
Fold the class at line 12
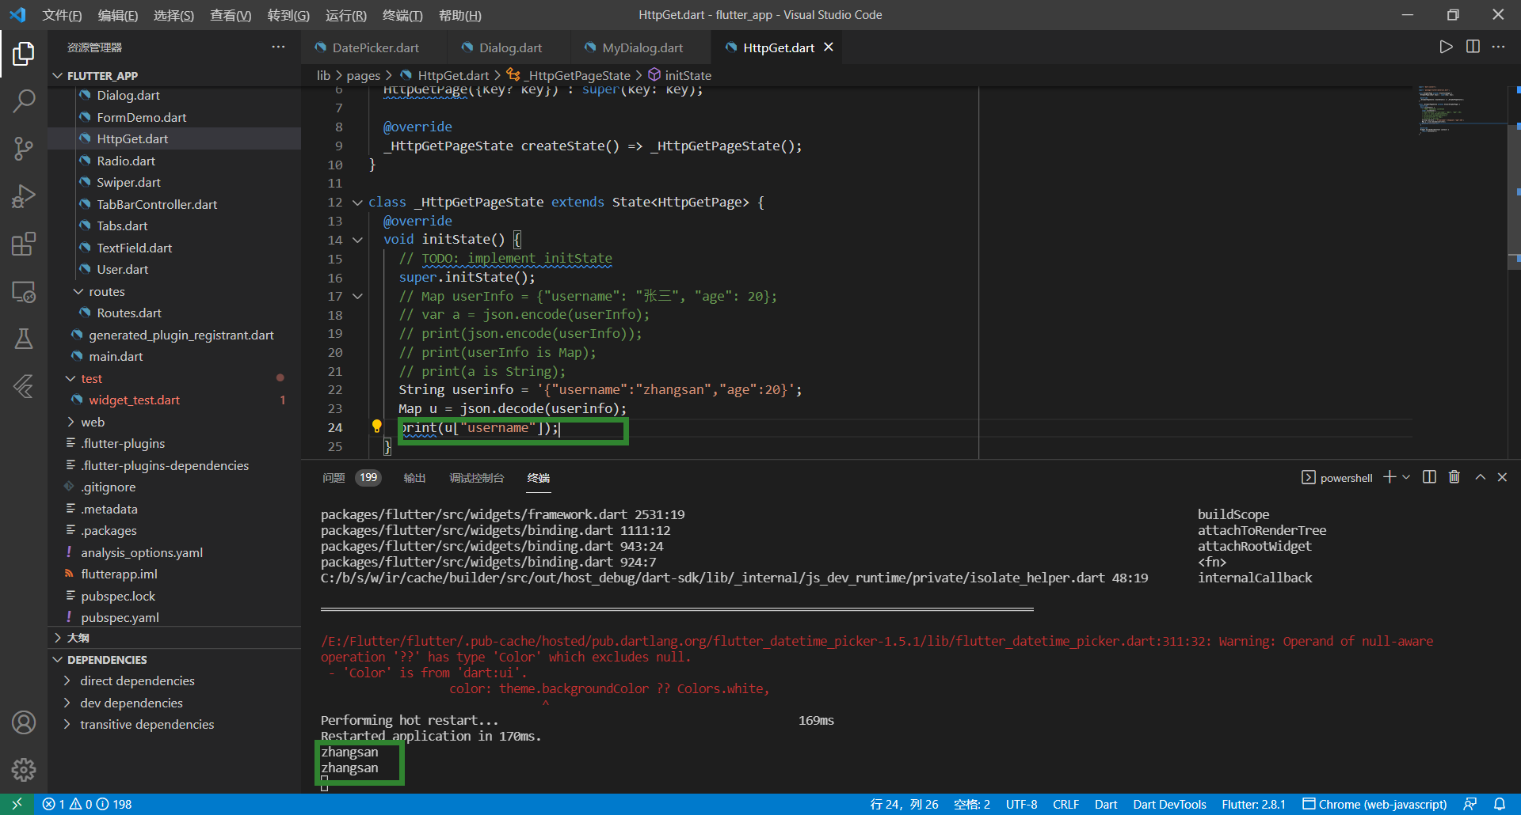[357, 203]
